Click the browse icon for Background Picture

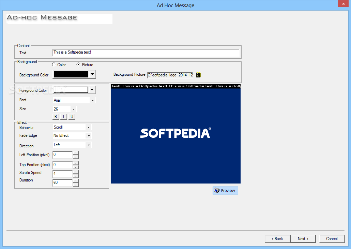(199, 75)
